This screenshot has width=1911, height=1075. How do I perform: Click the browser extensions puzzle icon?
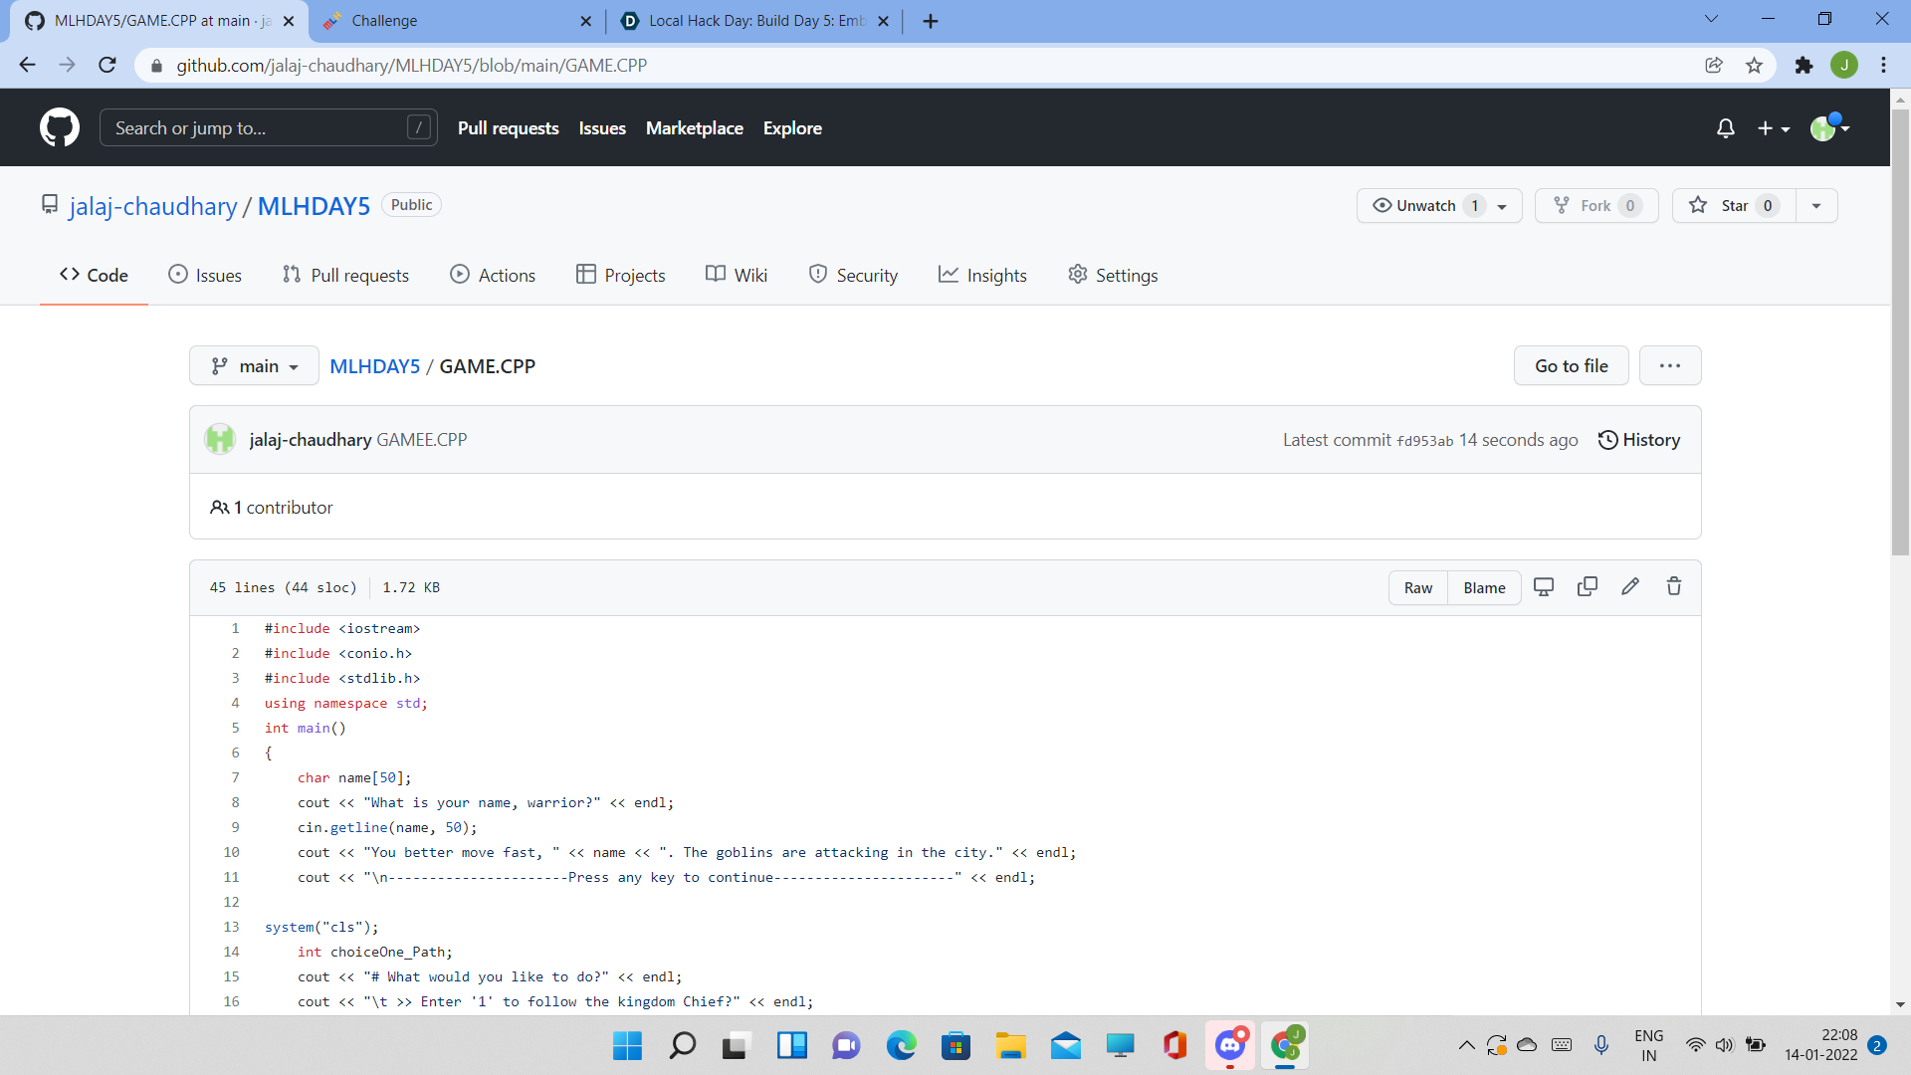pos(1804,66)
